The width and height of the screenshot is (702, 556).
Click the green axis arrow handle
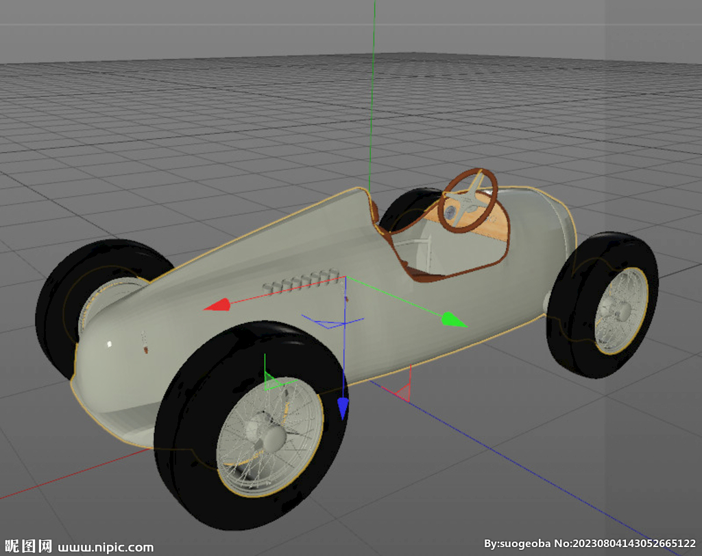point(454,319)
